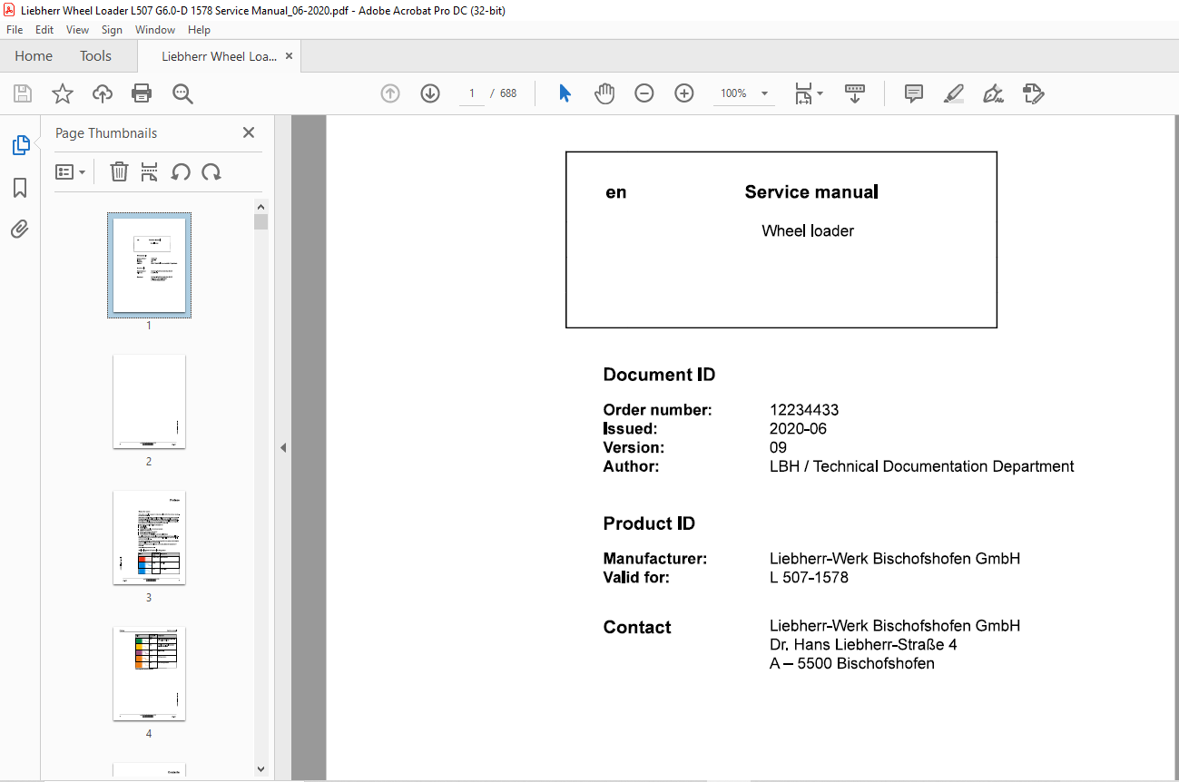
Task: Go to next page arrow
Action: pos(430,93)
